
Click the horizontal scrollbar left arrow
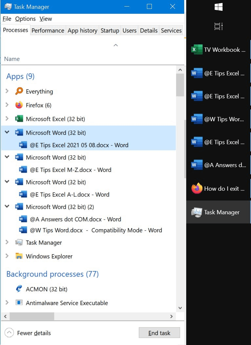point(5,316)
